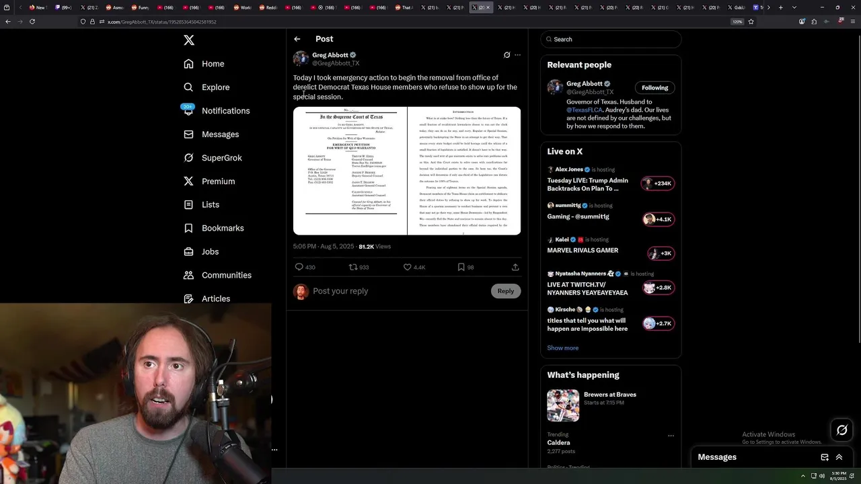Open the browser application menu
This screenshot has width=861, height=484.
tap(853, 22)
